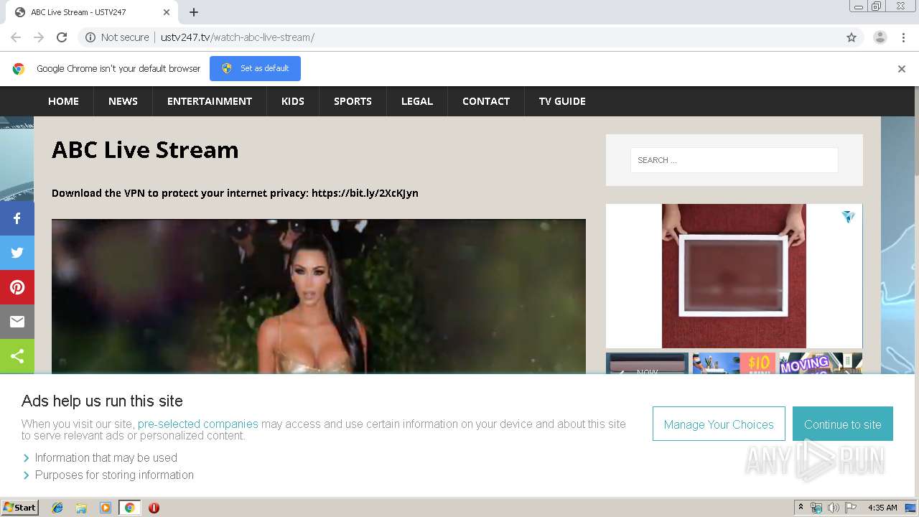Set Chrome as default browser
The width and height of the screenshot is (919, 517).
coord(255,68)
